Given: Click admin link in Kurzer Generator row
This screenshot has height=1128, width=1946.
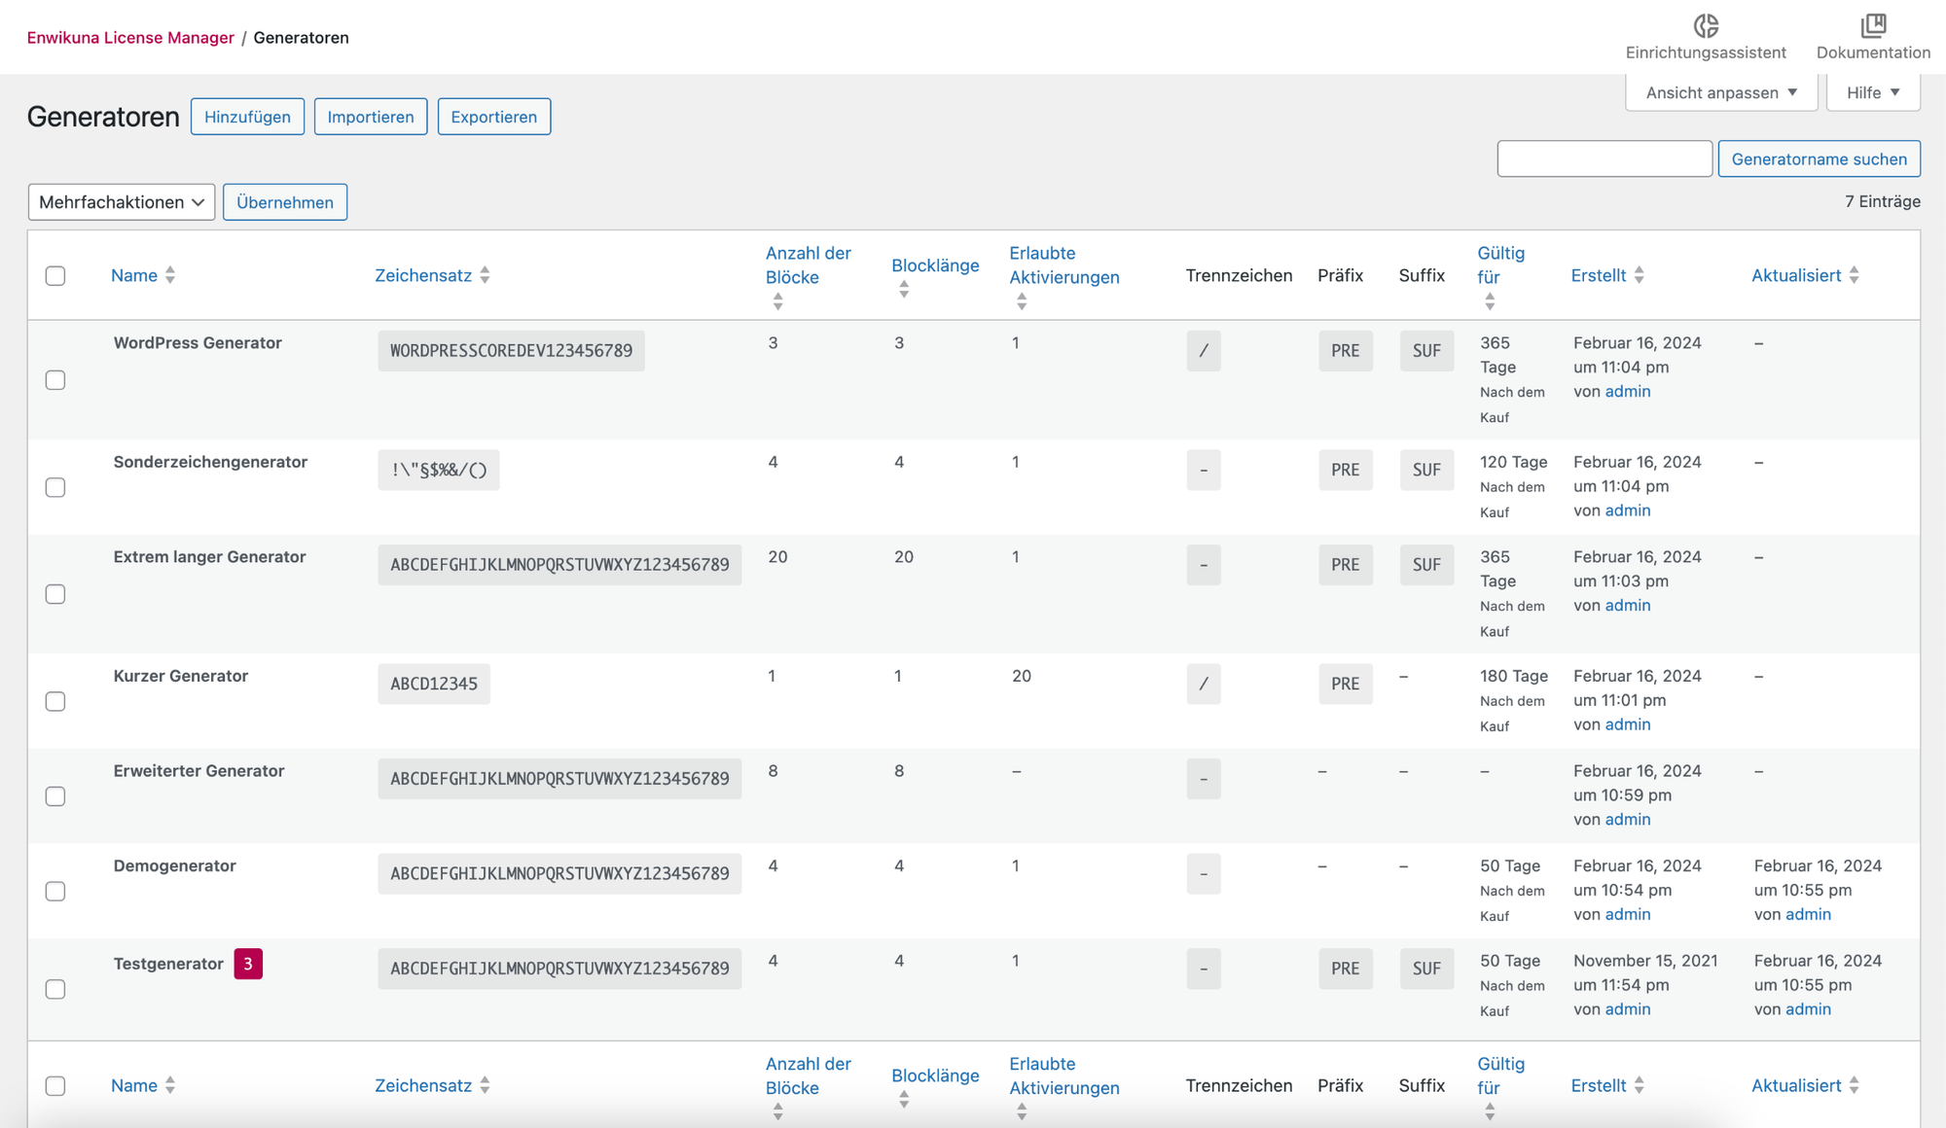Looking at the screenshot, I should tap(1628, 724).
